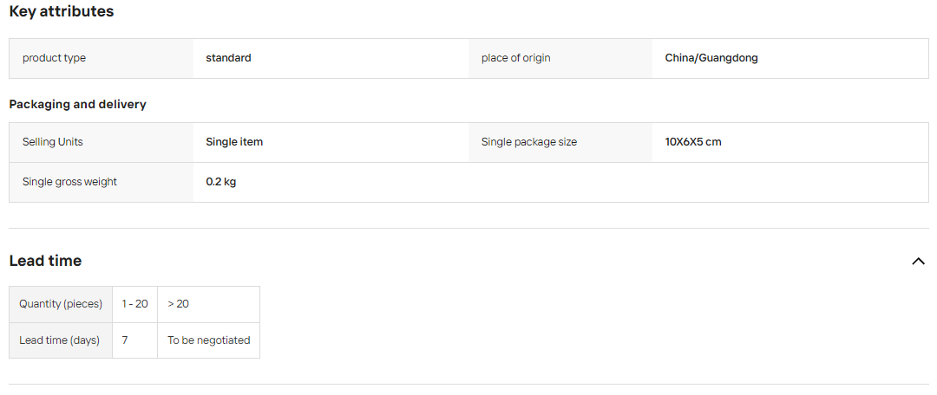Collapse the Lead time section chevron

click(918, 261)
